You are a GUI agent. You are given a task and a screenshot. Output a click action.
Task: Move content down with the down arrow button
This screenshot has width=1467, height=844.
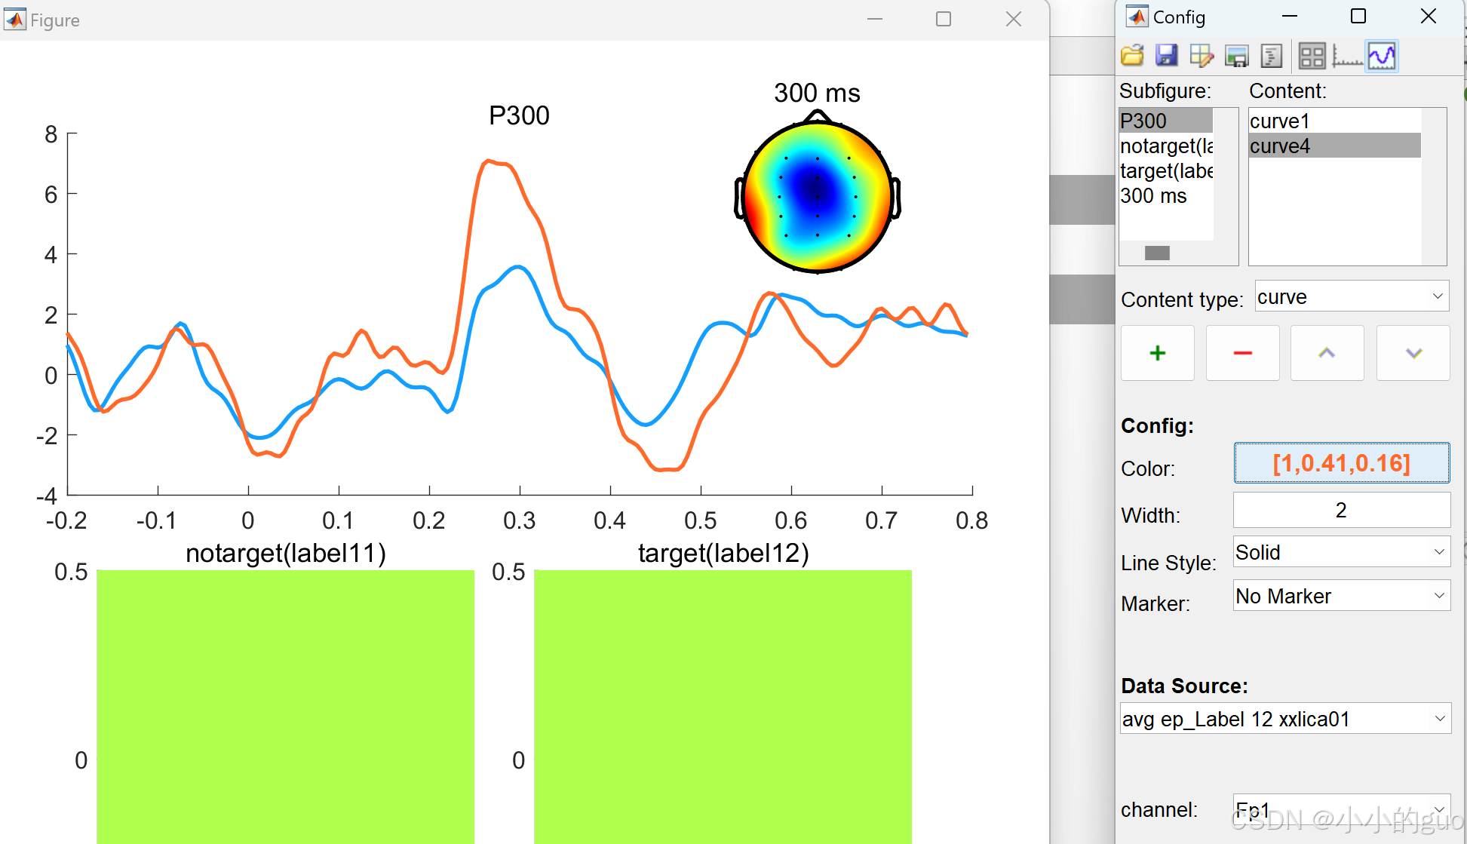(1413, 353)
